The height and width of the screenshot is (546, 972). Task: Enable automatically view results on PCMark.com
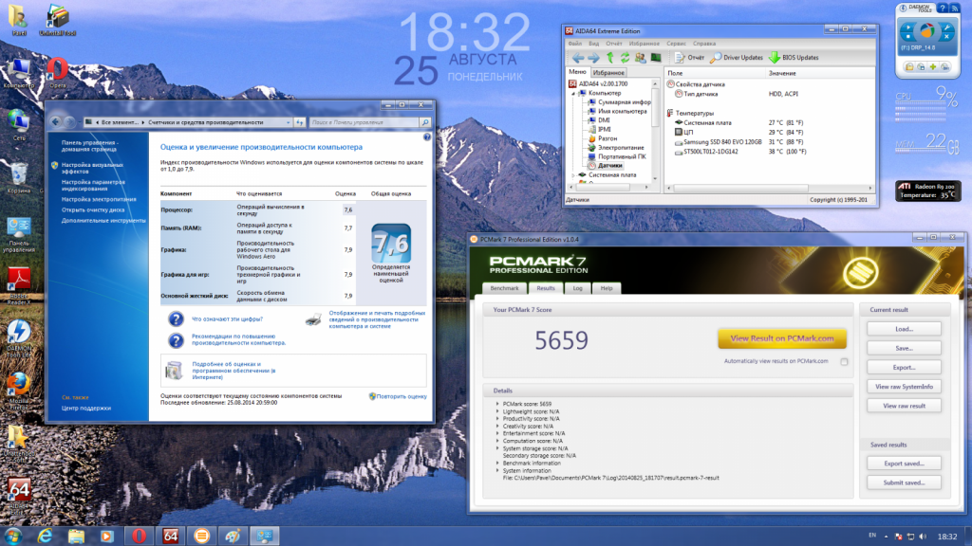[844, 361]
